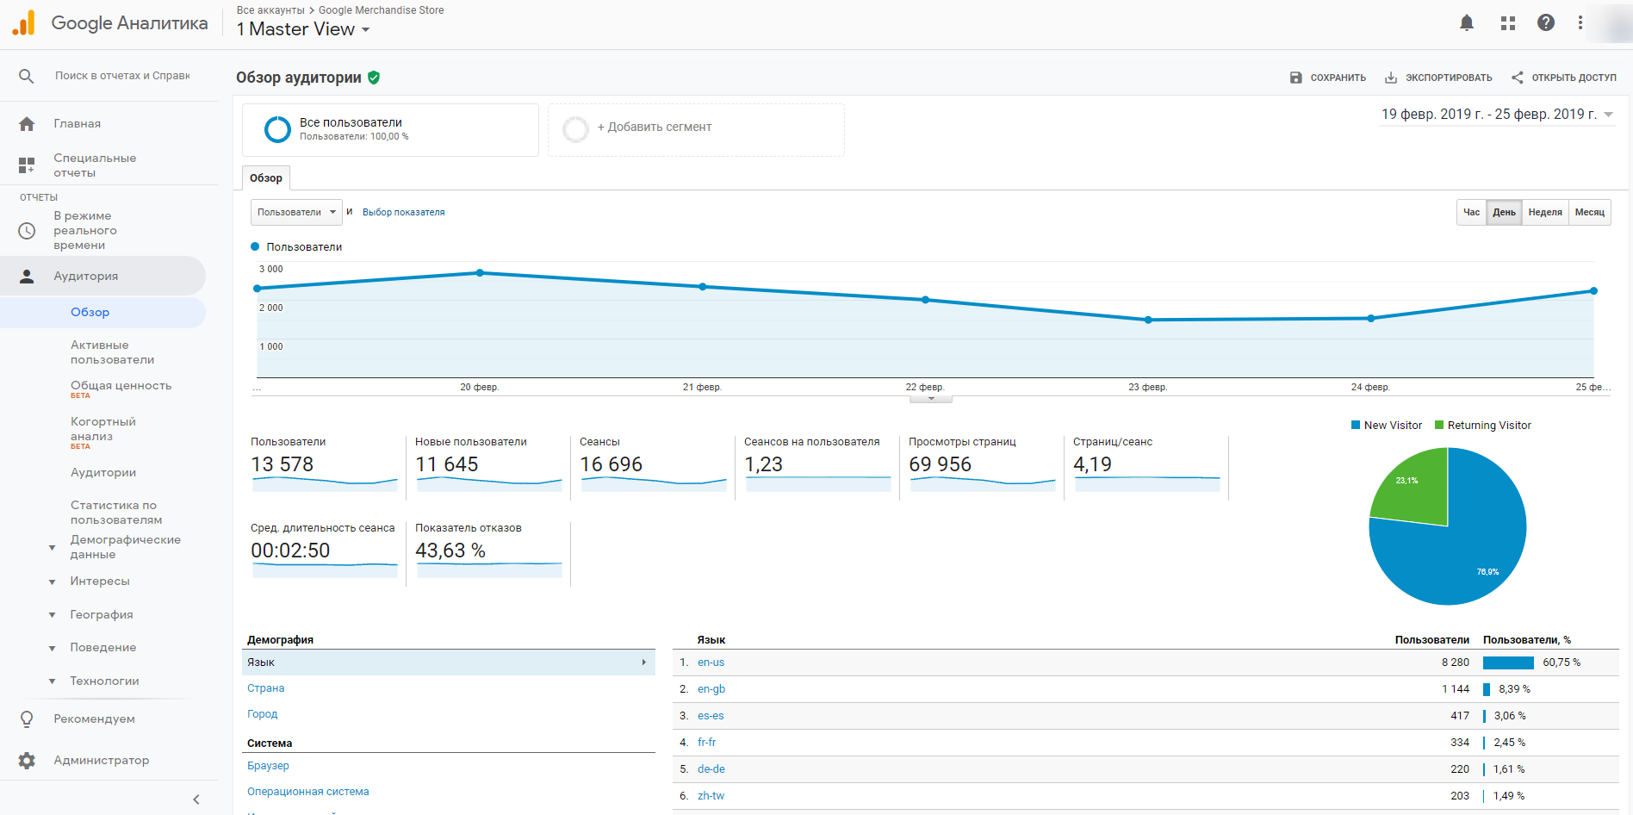1633x815 pixels.
Task: Select the Все пользователи segment circle
Action: coord(277,129)
